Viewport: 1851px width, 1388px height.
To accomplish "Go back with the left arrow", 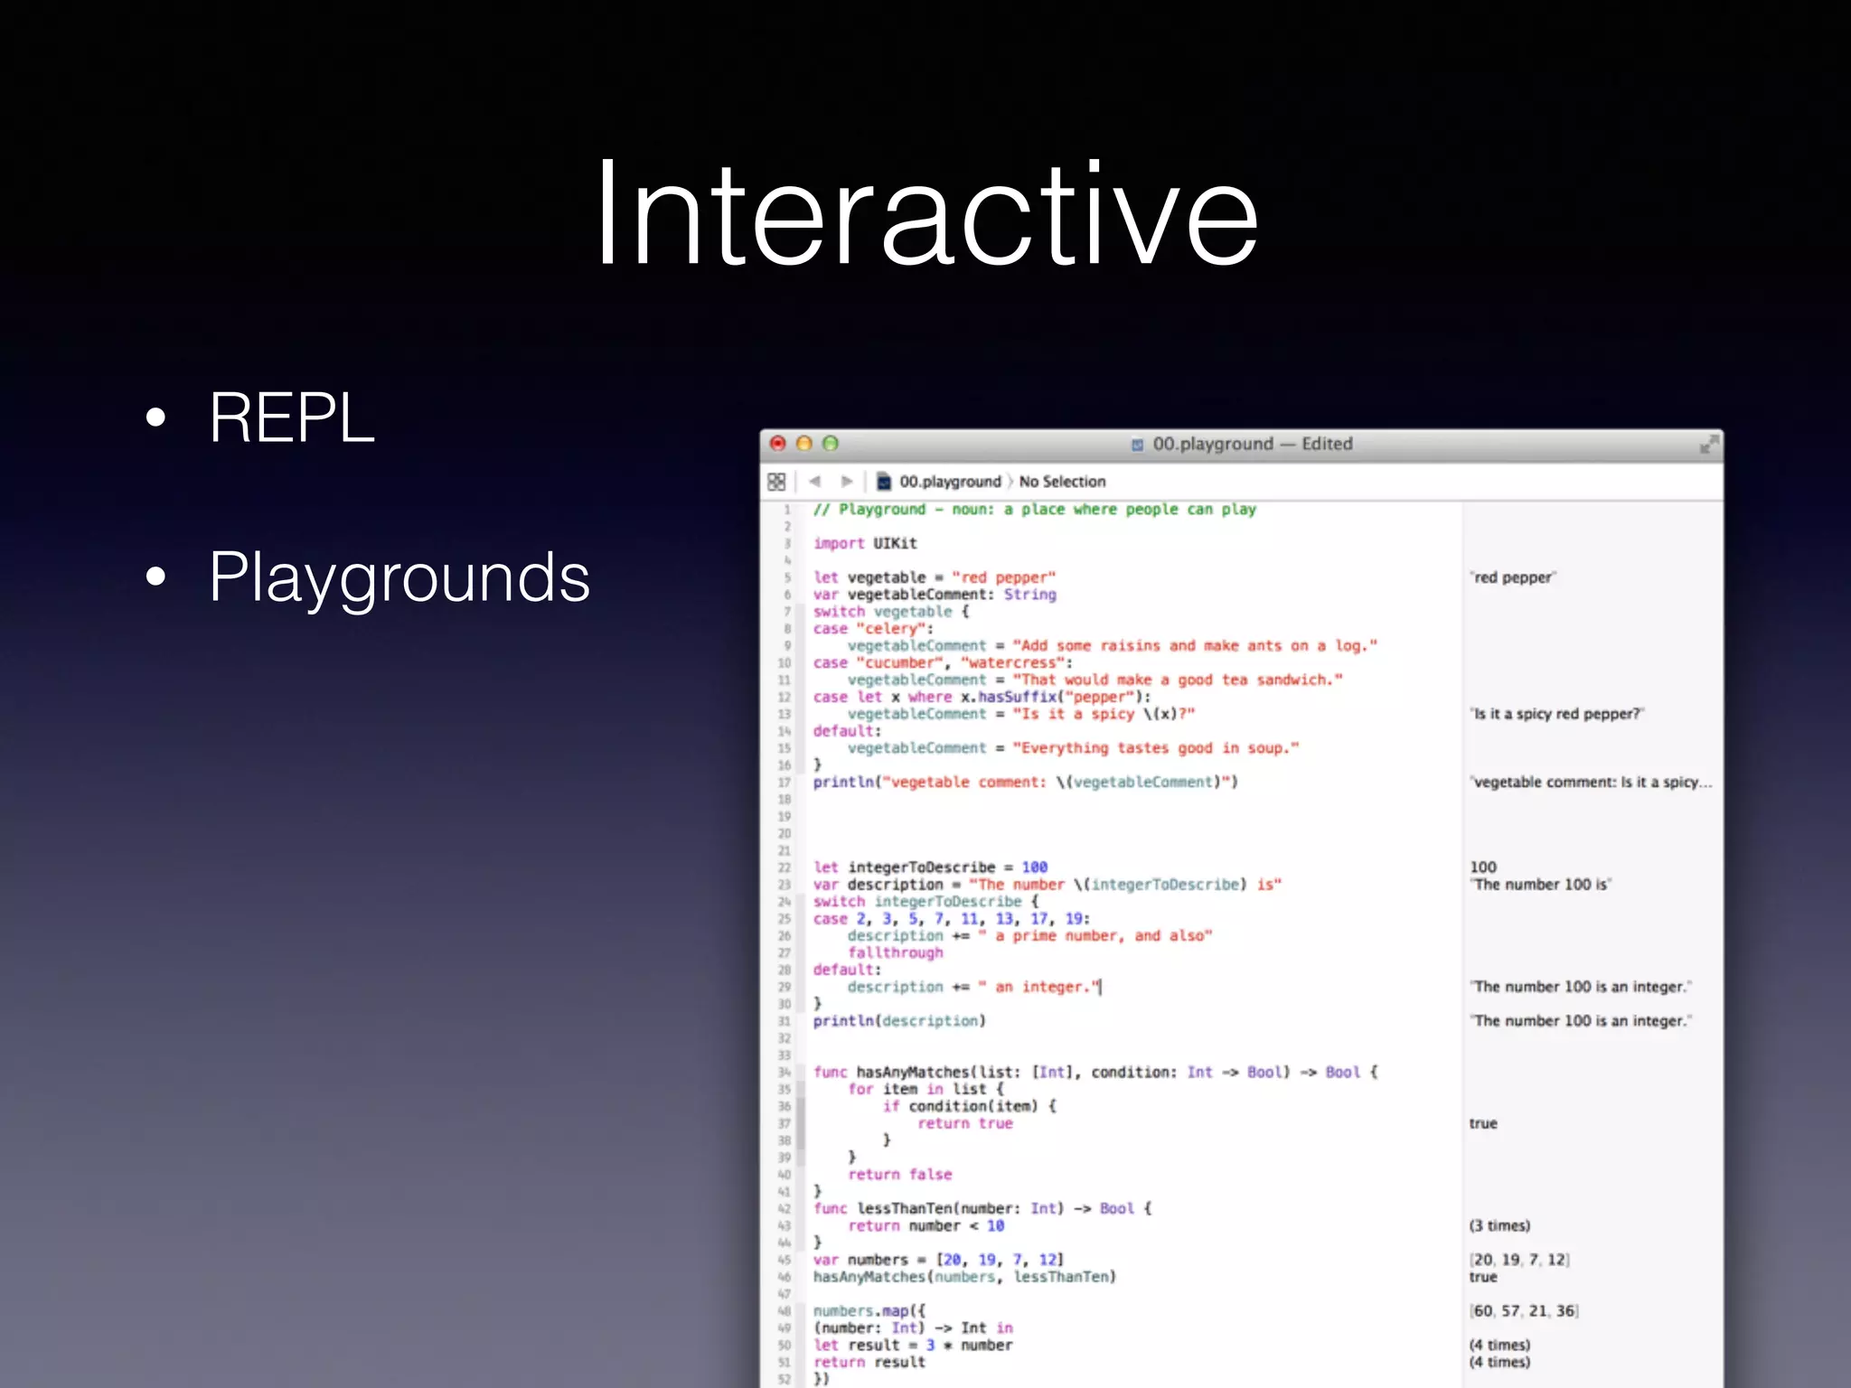I will tap(815, 482).
